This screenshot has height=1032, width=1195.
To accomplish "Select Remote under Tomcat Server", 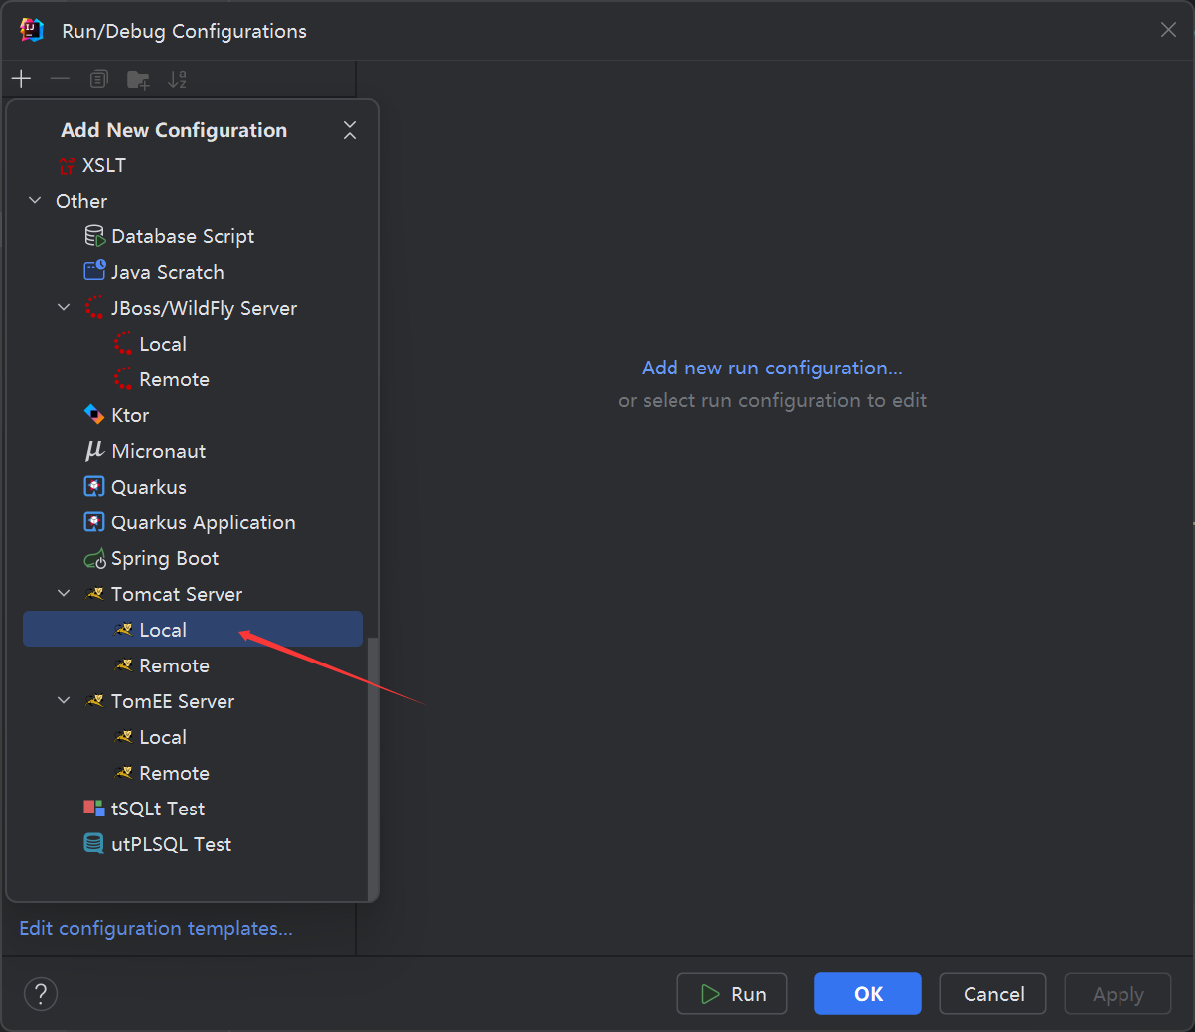I will coord(193,665).
